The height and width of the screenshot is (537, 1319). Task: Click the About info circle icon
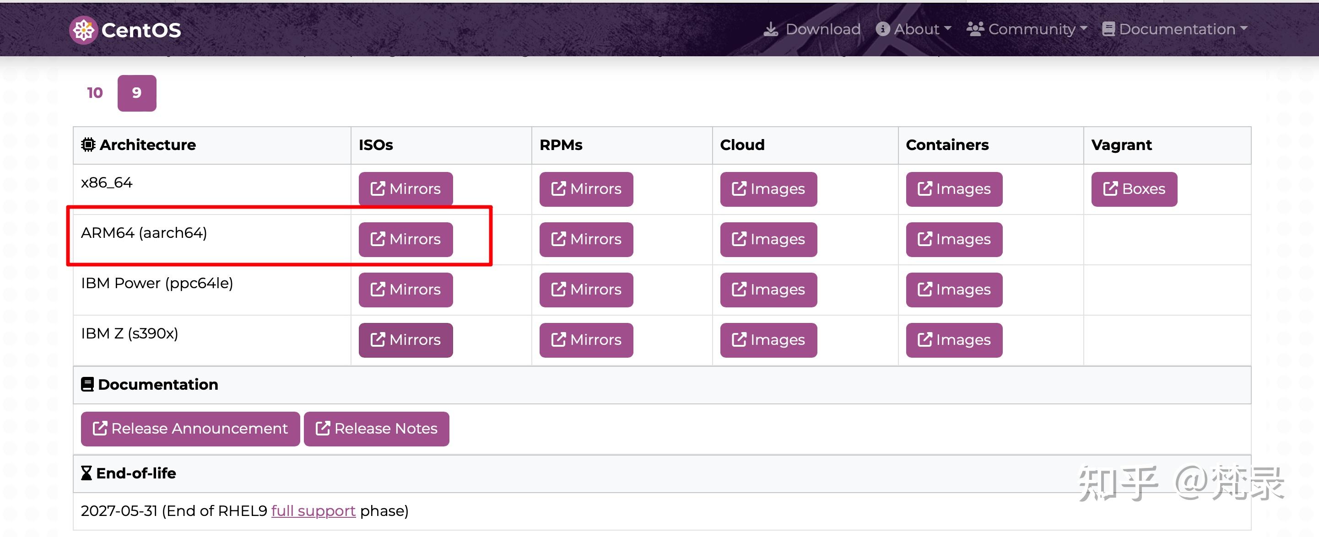click(882, 29)
